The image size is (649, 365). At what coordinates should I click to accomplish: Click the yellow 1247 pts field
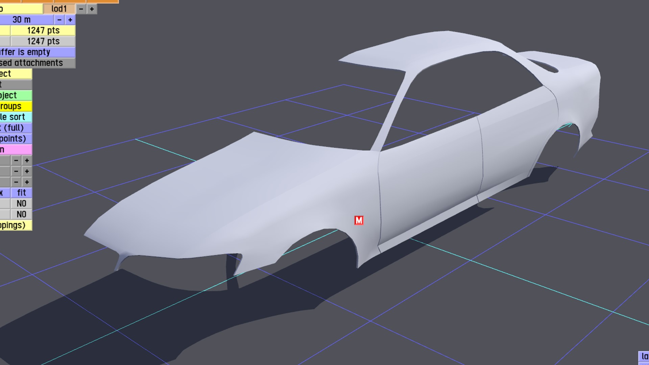tap(43, 30)
